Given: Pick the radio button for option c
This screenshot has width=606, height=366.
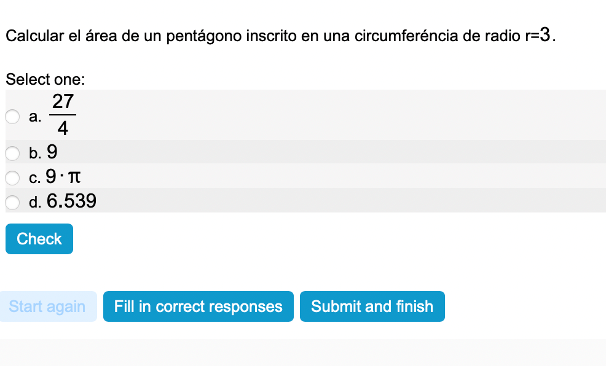Looking at the screenshot, I should coord(13,177).
